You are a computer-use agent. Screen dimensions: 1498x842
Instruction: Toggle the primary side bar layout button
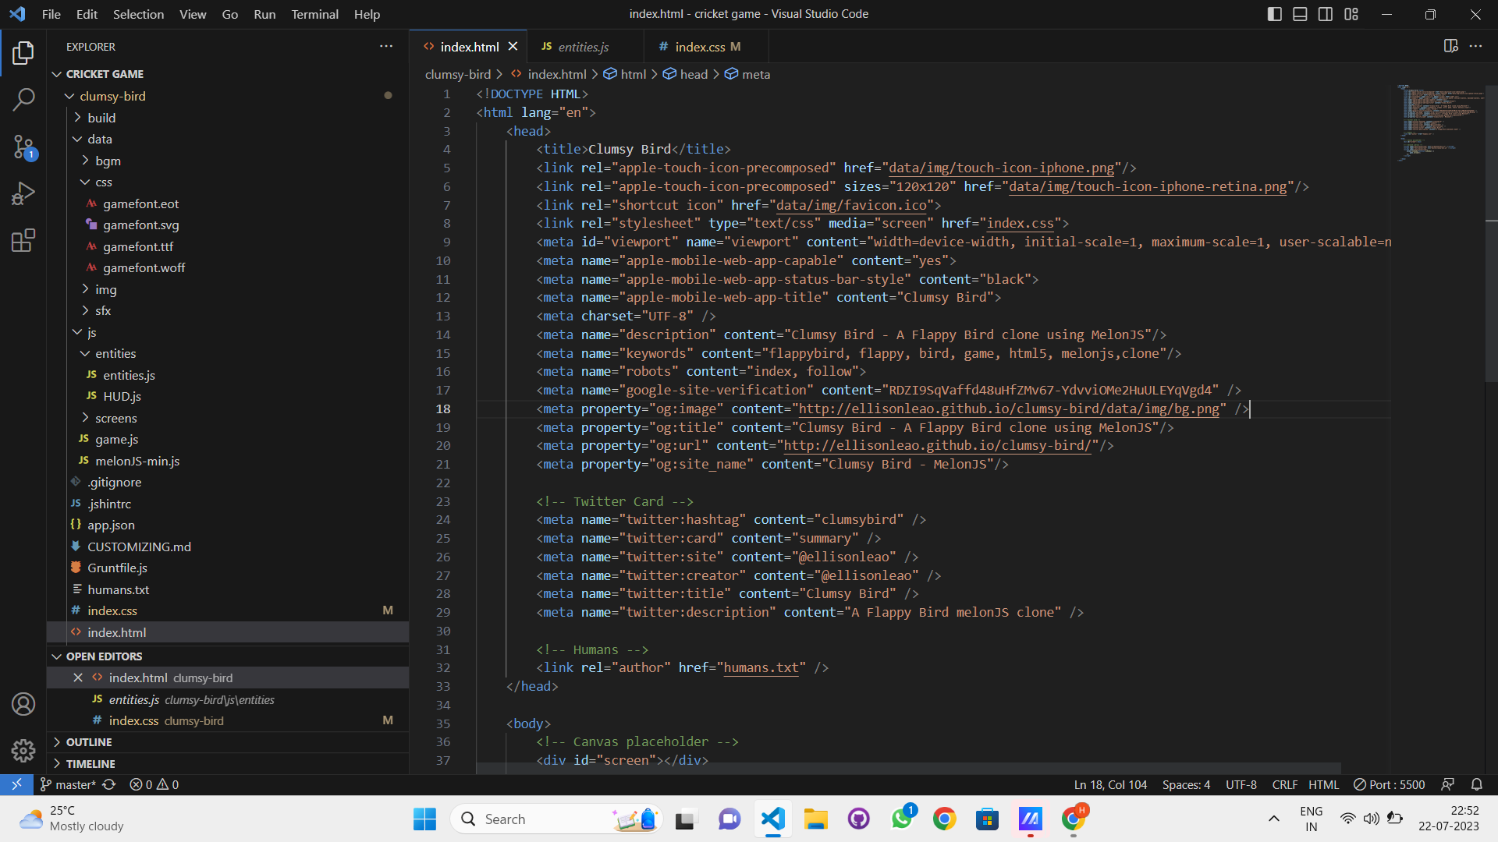[1274, 14]
